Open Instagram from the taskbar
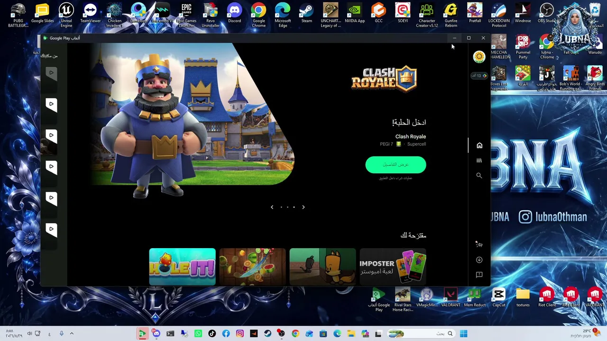This screenshot has width=607, height=341. [240, 334]
